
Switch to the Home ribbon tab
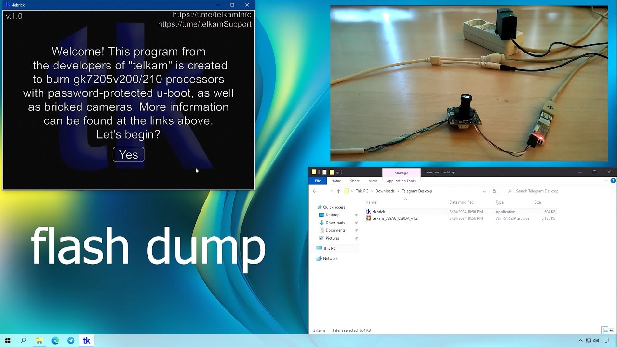pos(336,181)
